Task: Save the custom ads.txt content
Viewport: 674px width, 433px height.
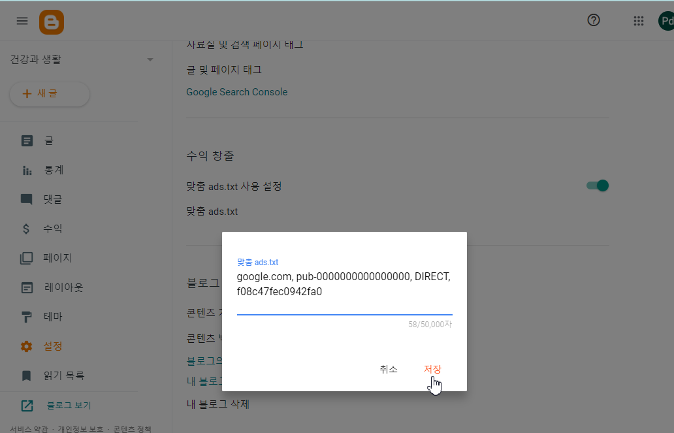Action: click(x=432, y=369)
